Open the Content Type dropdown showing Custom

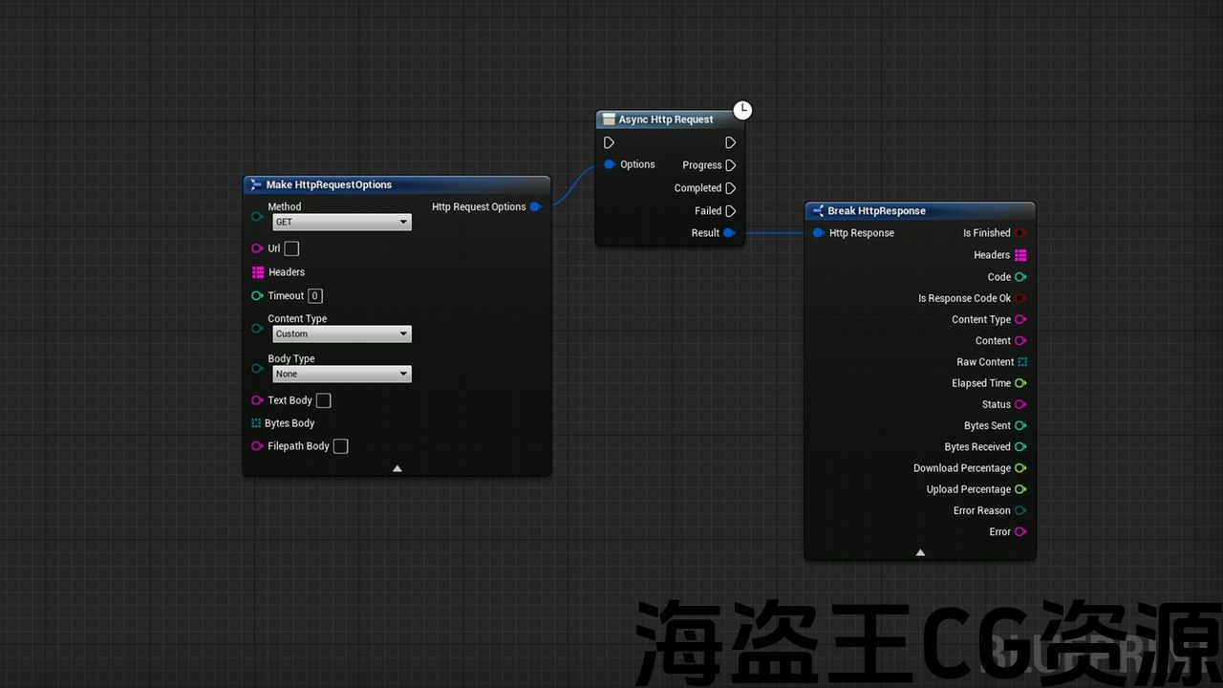[x=341, y=334]
